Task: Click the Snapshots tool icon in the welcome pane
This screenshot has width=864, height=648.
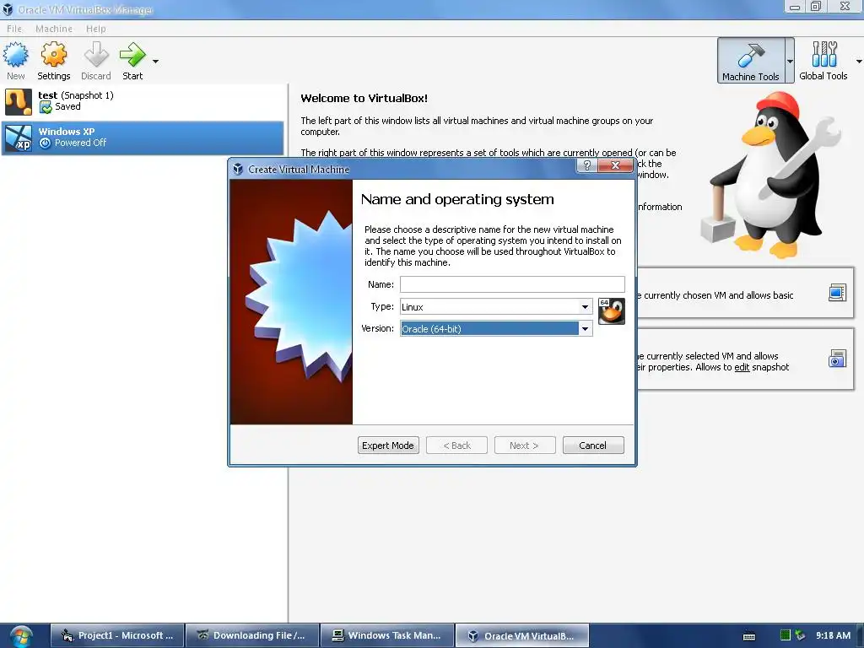Action: click(x=837, y=359)
